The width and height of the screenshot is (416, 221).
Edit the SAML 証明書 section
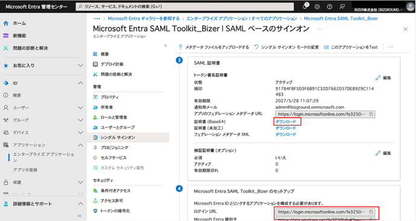coord(383,78)
